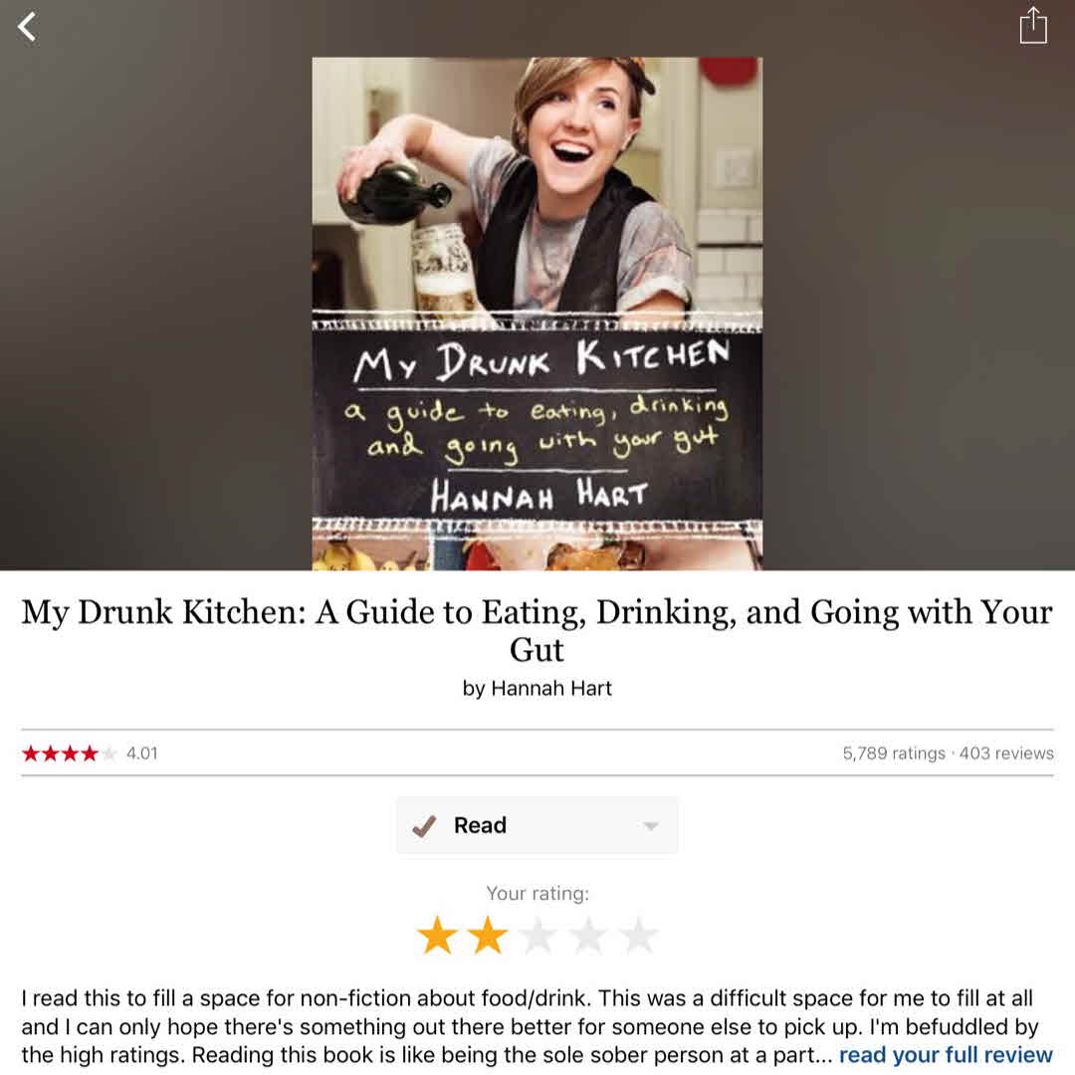View the 5,789 ratings breakdown
The height and width of the screenshot is (1075, 1075).
894,753
